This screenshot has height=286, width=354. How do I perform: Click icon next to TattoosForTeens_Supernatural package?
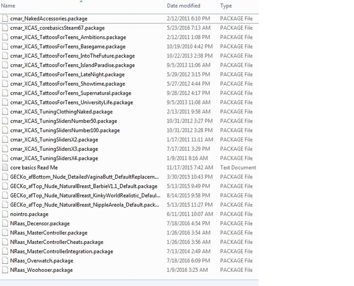(5, 93)
